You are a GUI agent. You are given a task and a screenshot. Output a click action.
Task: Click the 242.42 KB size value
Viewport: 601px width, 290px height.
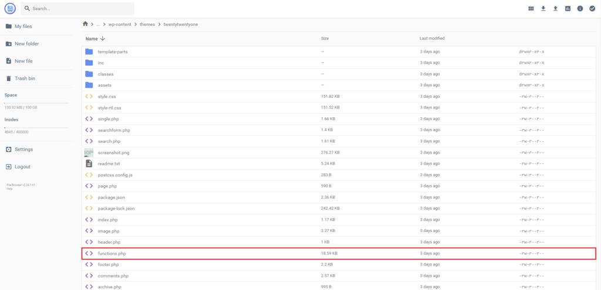point(330,209)
